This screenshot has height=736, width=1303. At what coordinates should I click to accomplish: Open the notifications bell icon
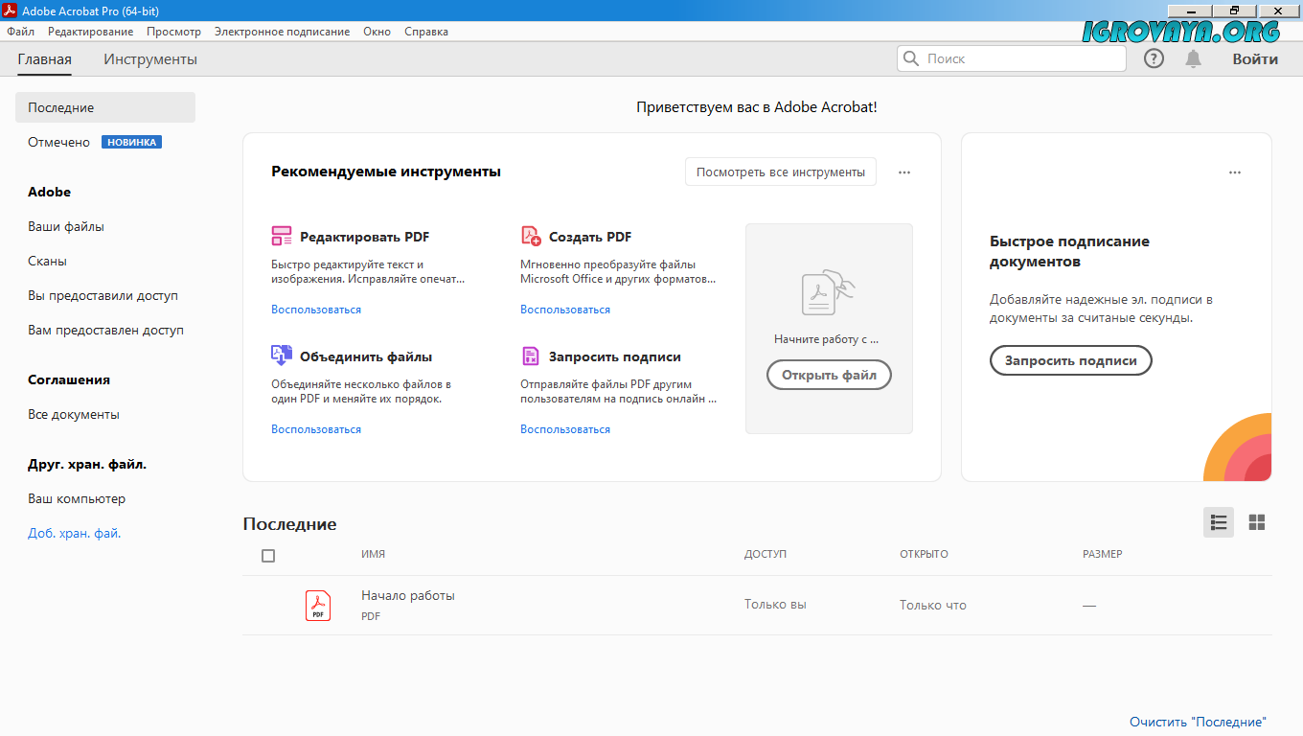1193,58
